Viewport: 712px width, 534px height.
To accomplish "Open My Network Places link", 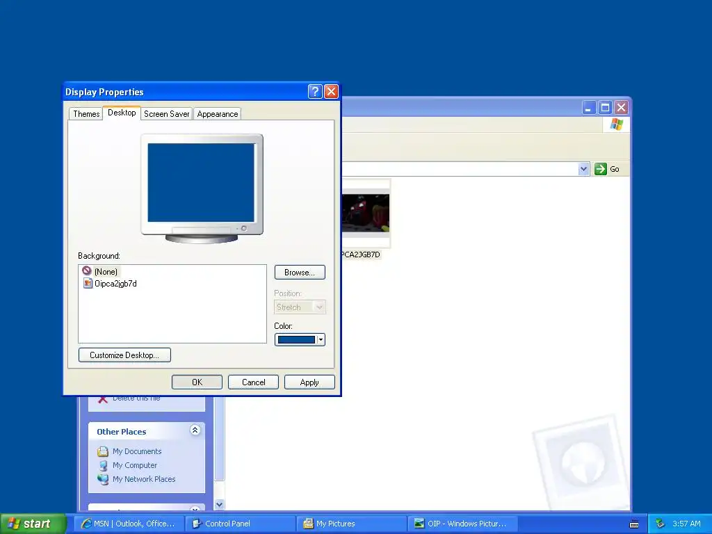I will tap(144, 479).
